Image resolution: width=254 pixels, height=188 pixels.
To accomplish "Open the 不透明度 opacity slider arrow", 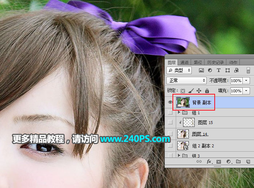I will 246,80.
